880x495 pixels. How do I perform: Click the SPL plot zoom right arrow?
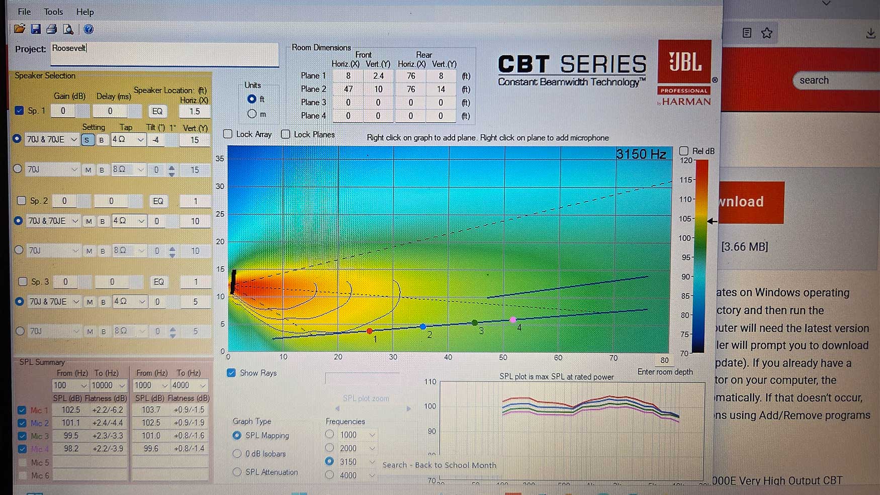coord(408,409)
